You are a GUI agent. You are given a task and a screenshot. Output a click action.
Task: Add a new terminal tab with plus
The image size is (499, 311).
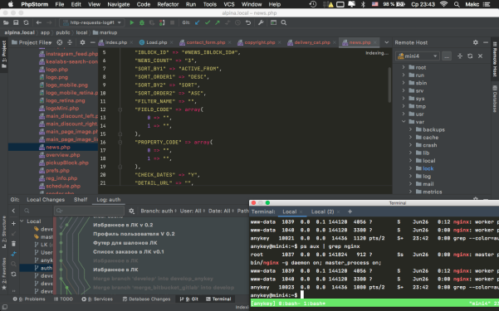(x=350, y=211)
